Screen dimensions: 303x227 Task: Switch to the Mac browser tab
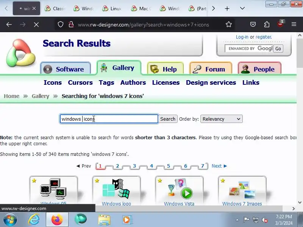click(x=142, y=8)
